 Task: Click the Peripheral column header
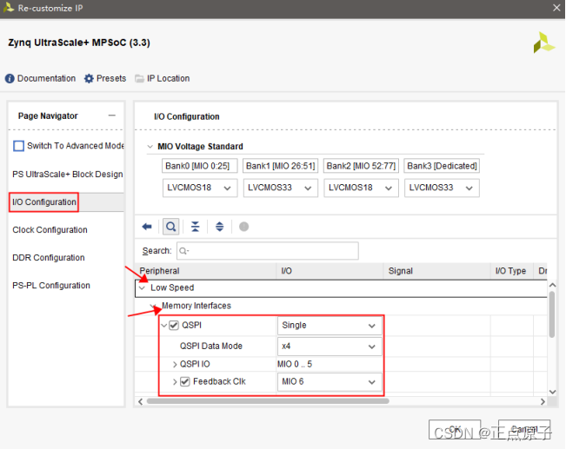tap(206, 271)
